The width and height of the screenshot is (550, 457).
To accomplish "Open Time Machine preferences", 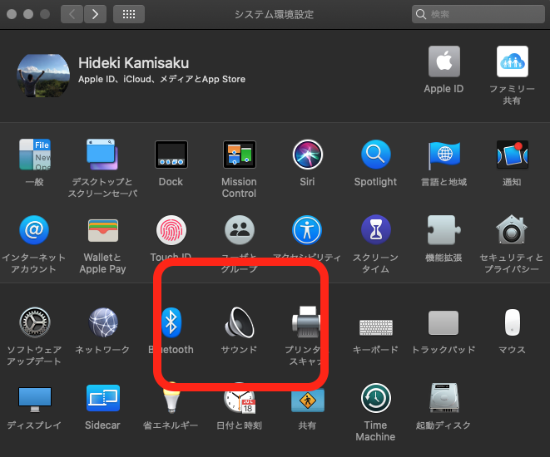I will coord(375,398).
